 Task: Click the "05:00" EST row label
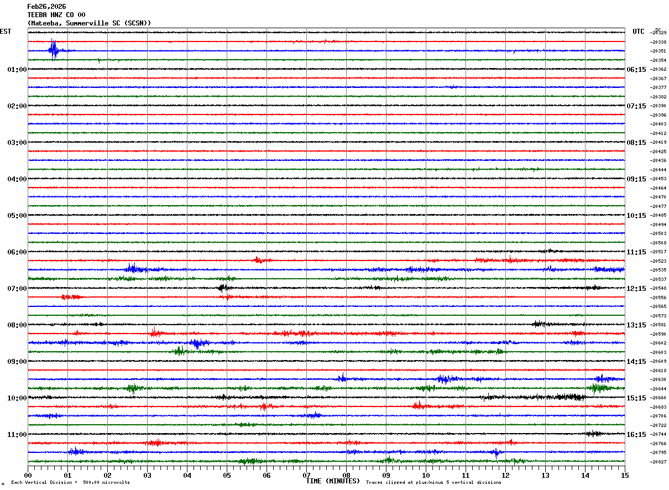tap(17, 216)
